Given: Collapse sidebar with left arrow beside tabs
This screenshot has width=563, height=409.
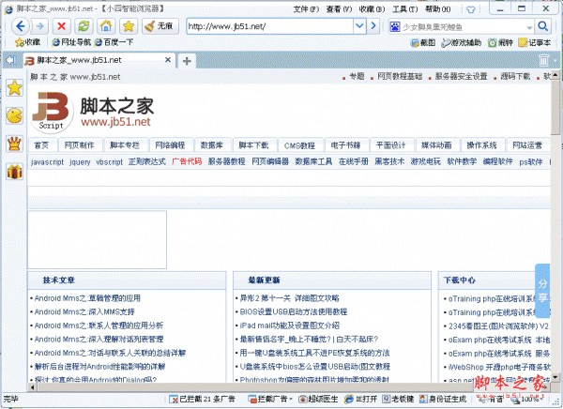Looking at the screenshot, I should 11,60.
